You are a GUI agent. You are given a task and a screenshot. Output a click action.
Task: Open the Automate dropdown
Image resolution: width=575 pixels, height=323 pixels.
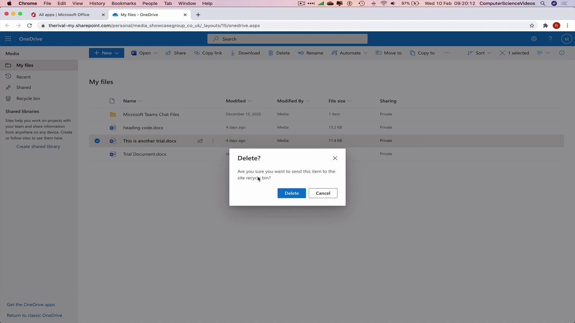349,53
